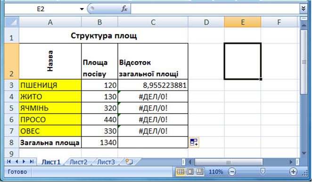Click the #ДЕЛ/0! error in ЖИТО row
This screenshot has width=312, height=182.
153,97
